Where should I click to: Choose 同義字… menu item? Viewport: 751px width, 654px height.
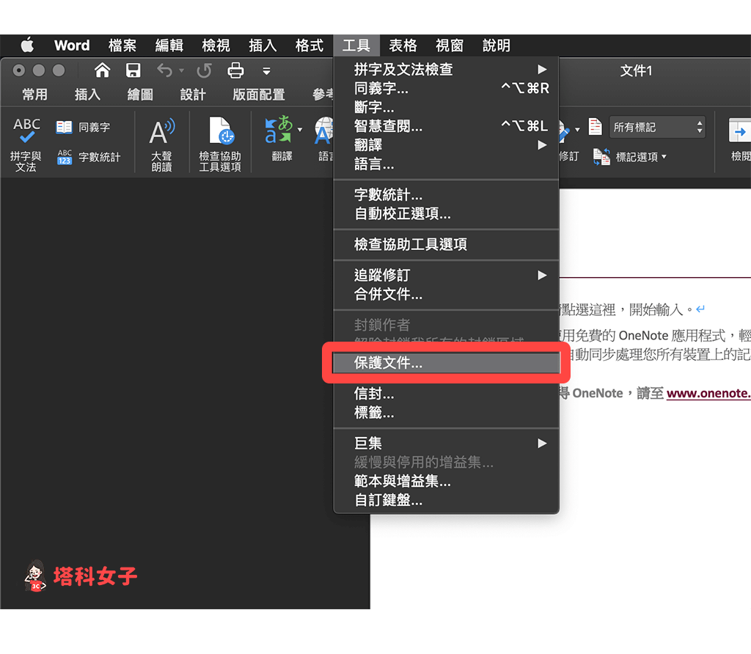click(447, 88)
